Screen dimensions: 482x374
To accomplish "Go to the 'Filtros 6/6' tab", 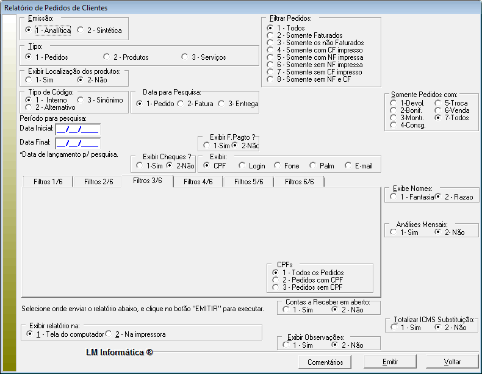I will click(299, 182).
